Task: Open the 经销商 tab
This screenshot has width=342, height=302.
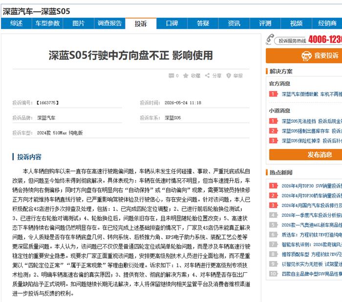Action: (327, 23)
